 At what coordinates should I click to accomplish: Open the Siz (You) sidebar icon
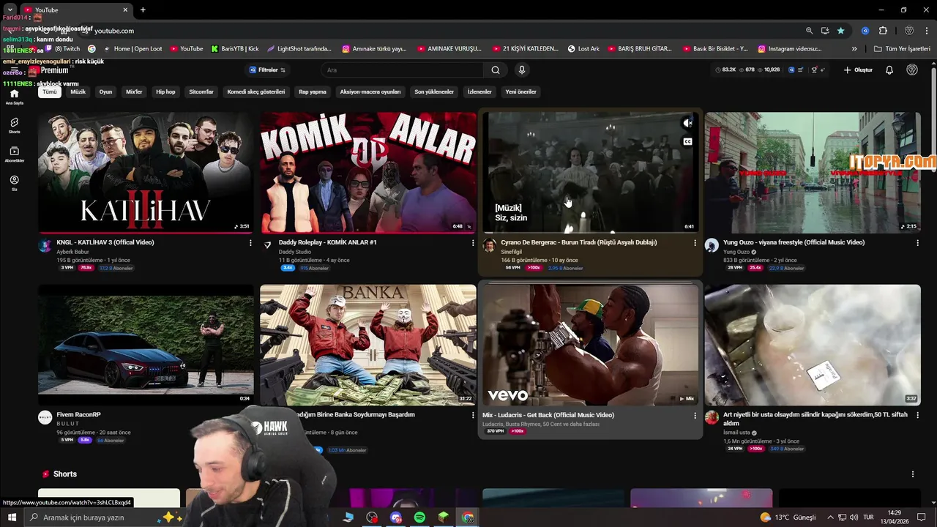point(14,182)
